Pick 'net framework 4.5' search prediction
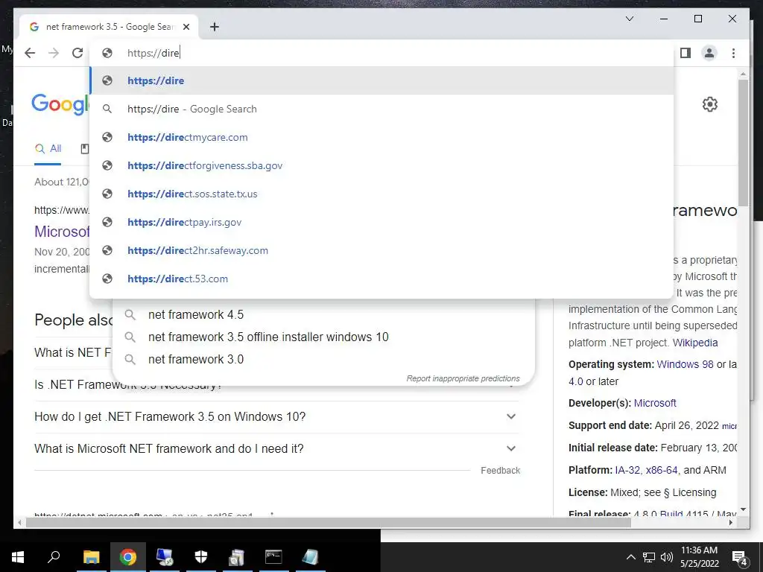Screen dimensions: 763x572 [323, 315]
